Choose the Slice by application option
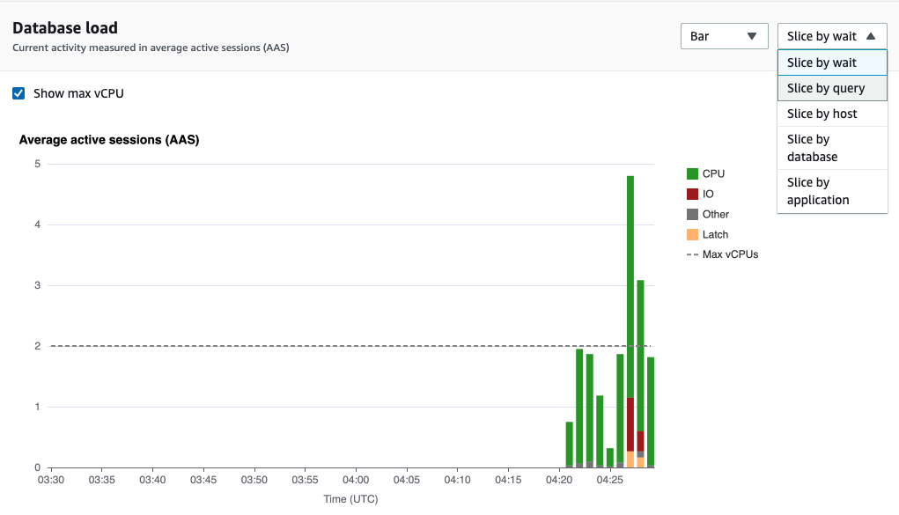Screen dimensions: 899x515 (x=831, y=190)
